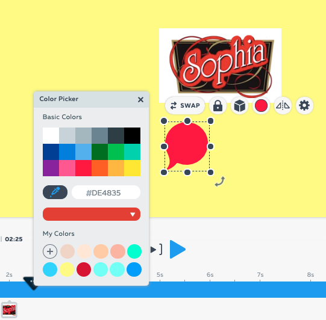Choose the crimson My Colors circle

[x=84, y=269]
